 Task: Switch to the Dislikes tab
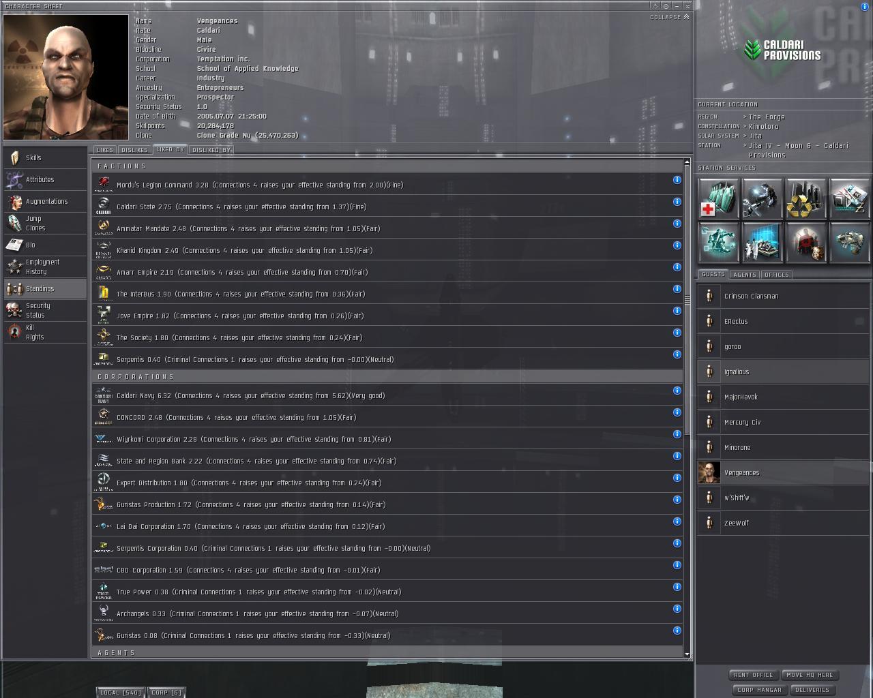(134, 150)
